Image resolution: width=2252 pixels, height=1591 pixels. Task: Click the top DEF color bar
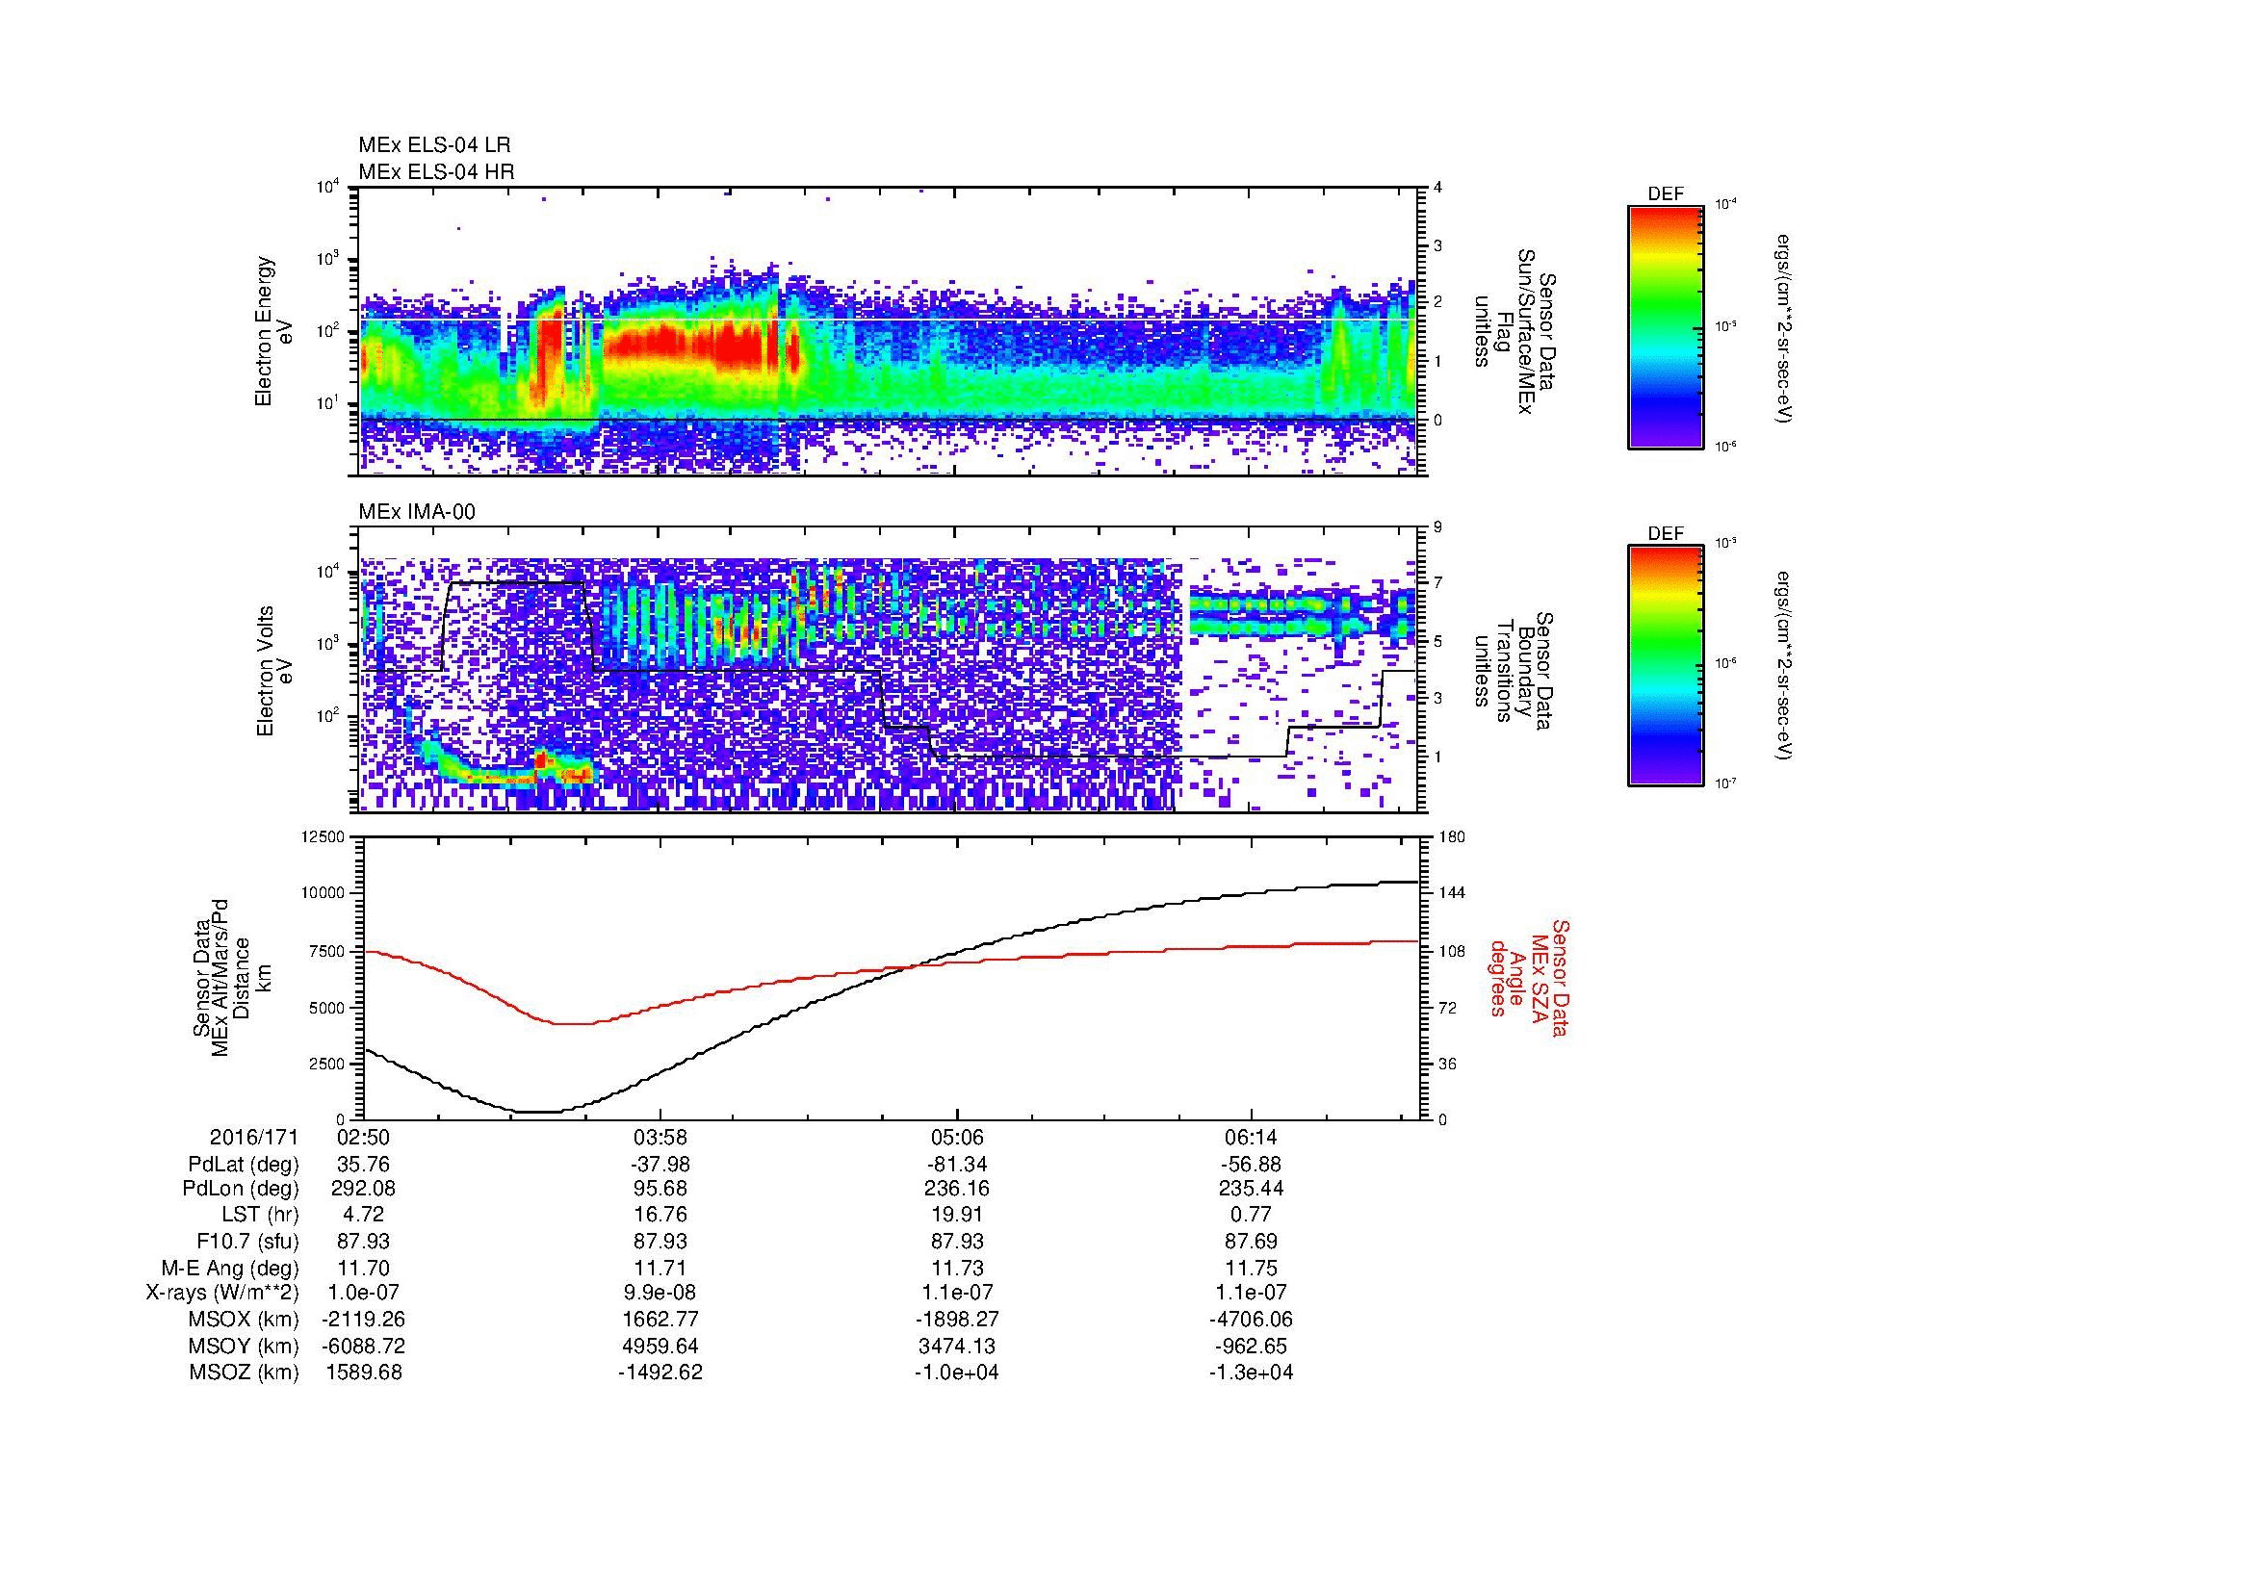point(1666,326)
